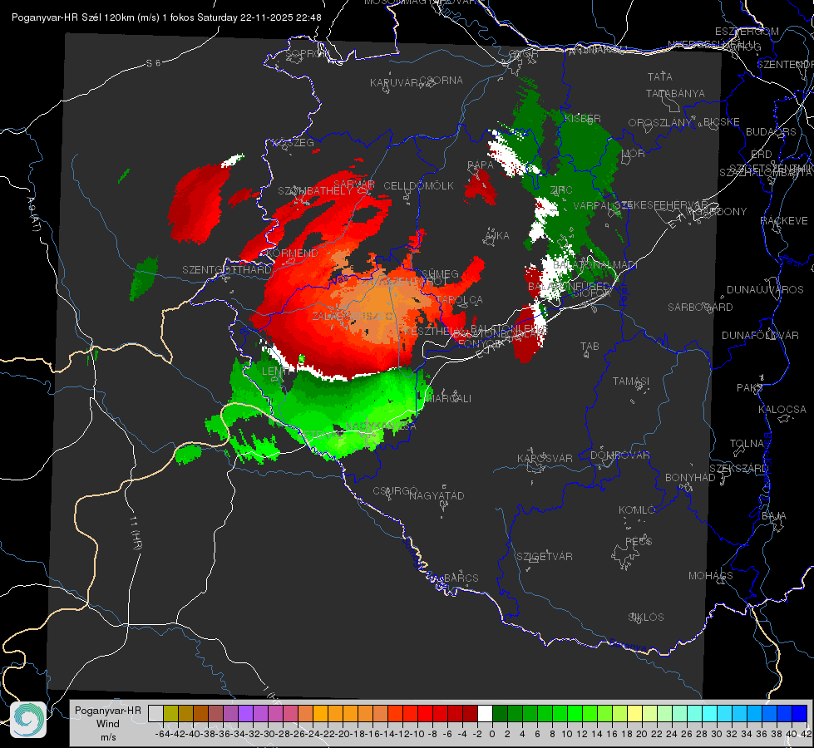Screen dimensions: 814x748
Task: Click the TAMASI label
Action: point(631,381)
